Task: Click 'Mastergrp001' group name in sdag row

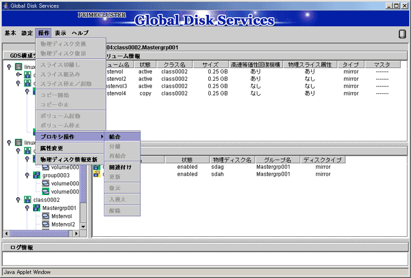Action: (273, 167)
